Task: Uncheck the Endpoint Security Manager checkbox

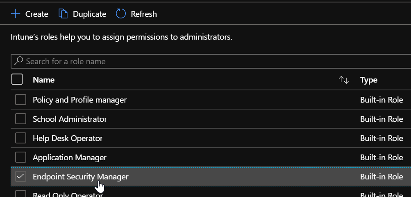Action: pos(20,177)
